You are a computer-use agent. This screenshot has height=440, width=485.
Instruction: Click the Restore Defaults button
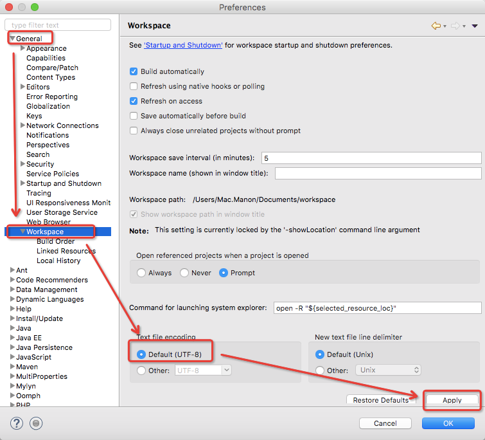coord(381,400)
